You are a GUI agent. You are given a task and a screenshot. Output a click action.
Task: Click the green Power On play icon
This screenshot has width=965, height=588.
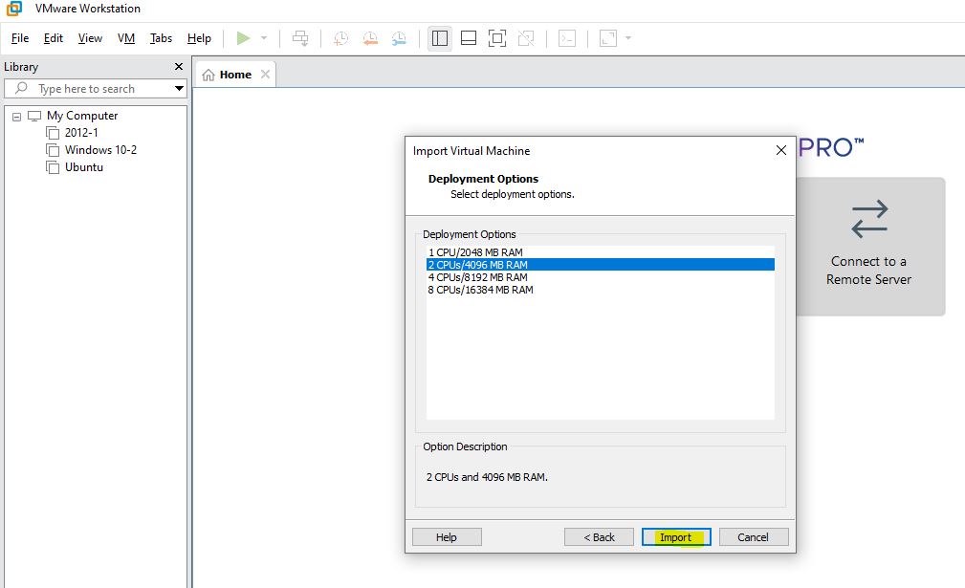coord(243,38)
